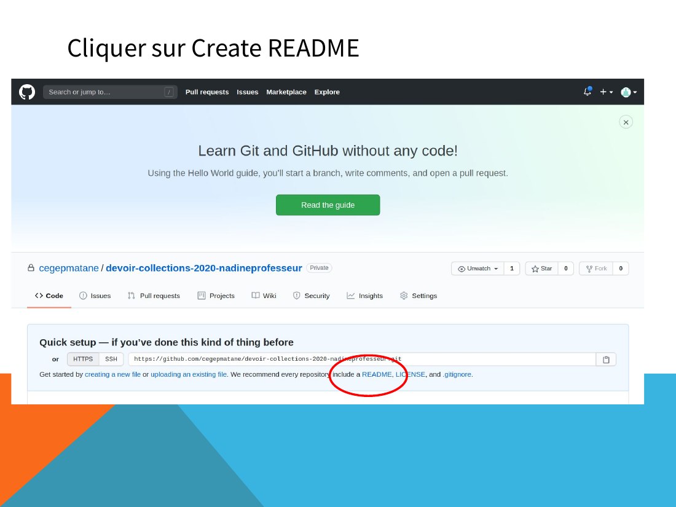The height and width of the screenshot is (507, 676).
Task: Click the slash shortcut key in search box
Action: (x=169, y=92)
